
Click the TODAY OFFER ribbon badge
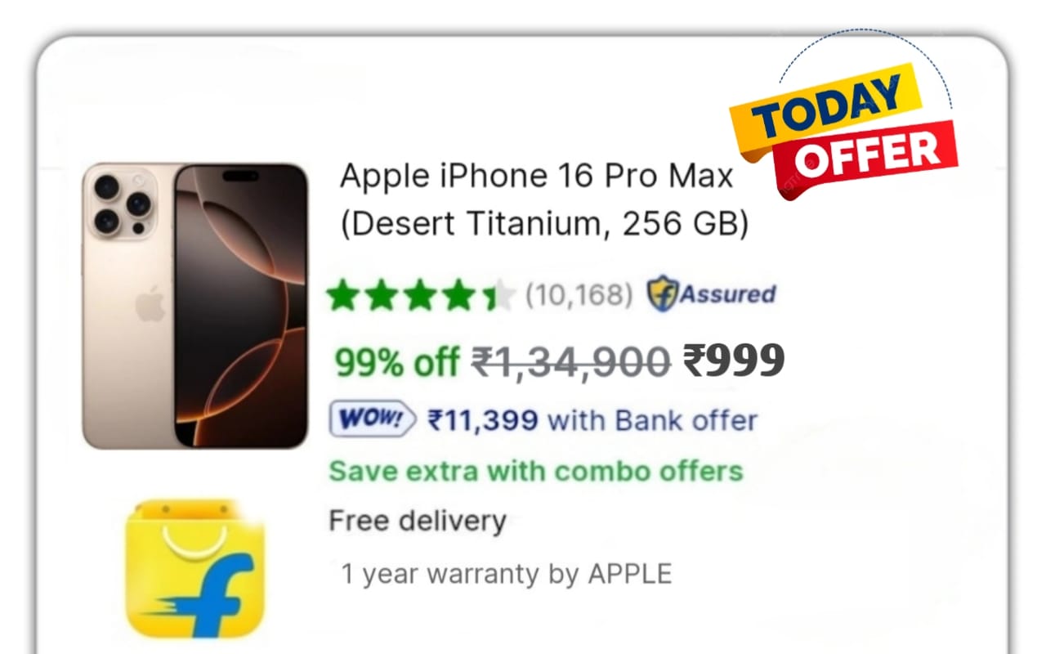tap(842, 131)
